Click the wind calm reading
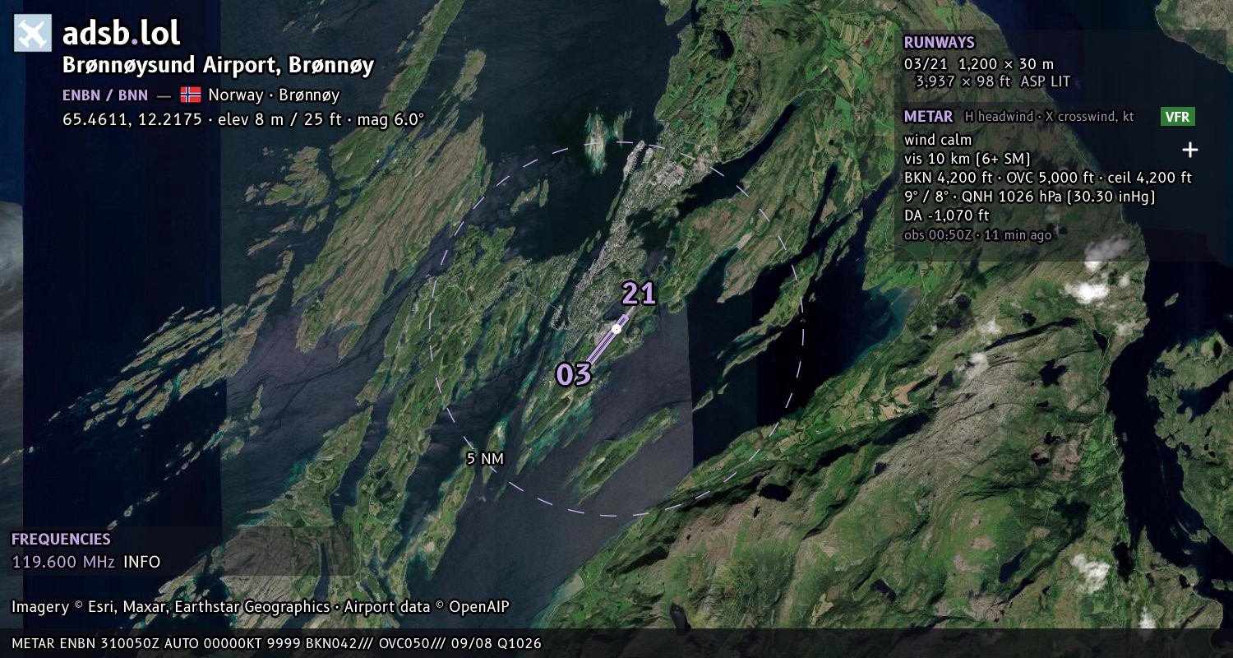This screenshot has height=658, width=1233. coord(938,140)
